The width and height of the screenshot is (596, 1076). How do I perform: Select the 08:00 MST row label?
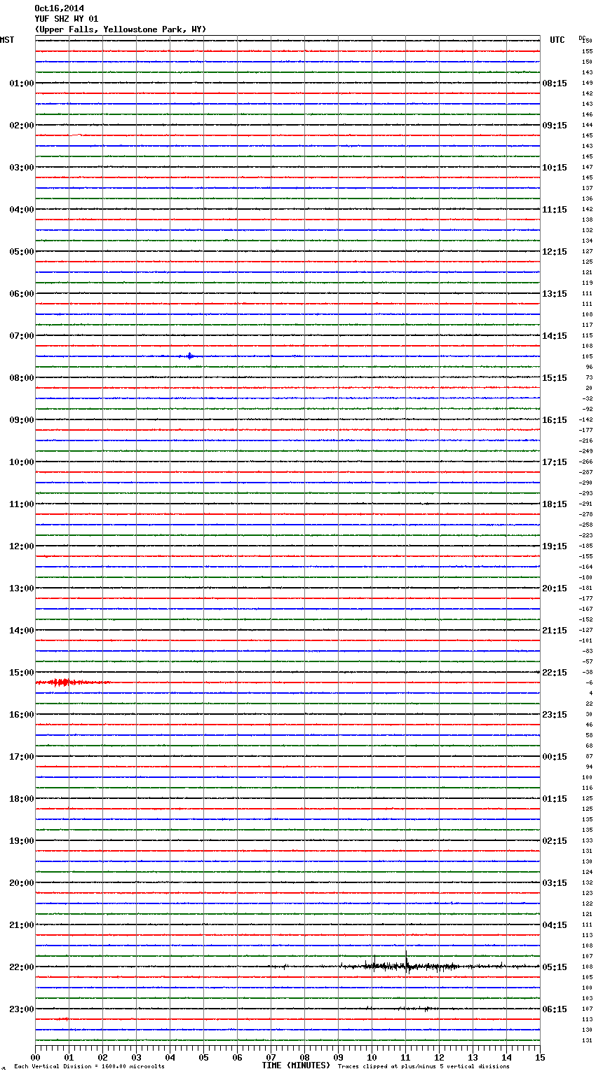tap(21, 378)
